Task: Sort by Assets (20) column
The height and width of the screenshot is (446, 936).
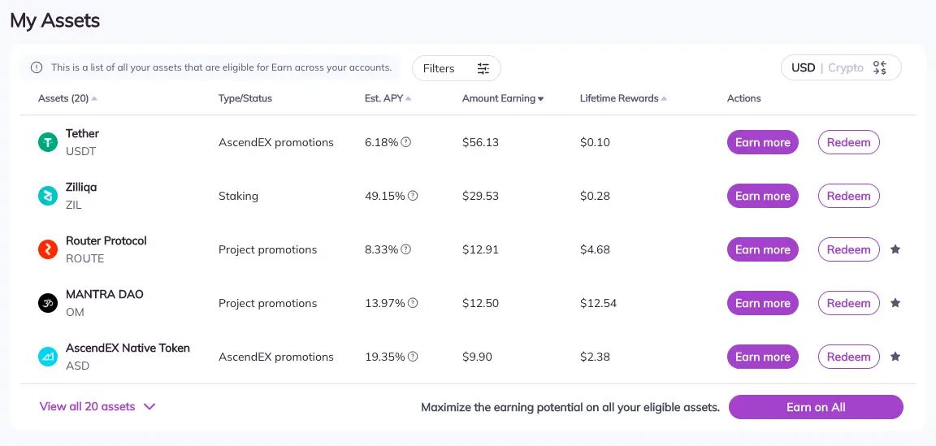Action: click(67, 98)
